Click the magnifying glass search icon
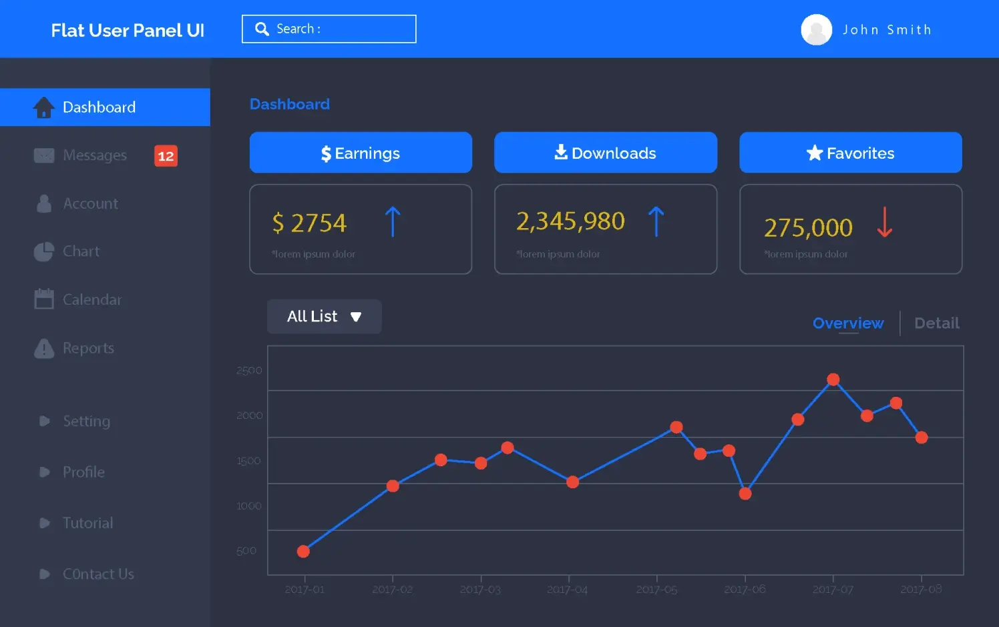999x627 pixels. pos(262,29)
